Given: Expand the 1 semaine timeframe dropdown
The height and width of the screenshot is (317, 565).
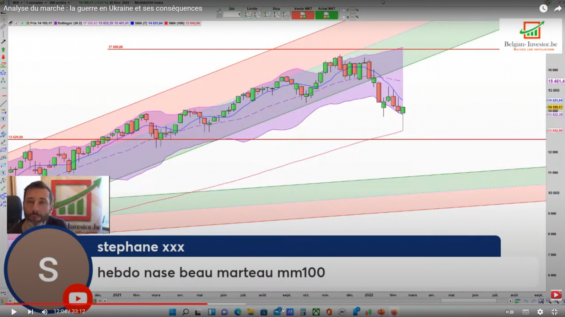Looking at the screenshot, I should point(36,3).
